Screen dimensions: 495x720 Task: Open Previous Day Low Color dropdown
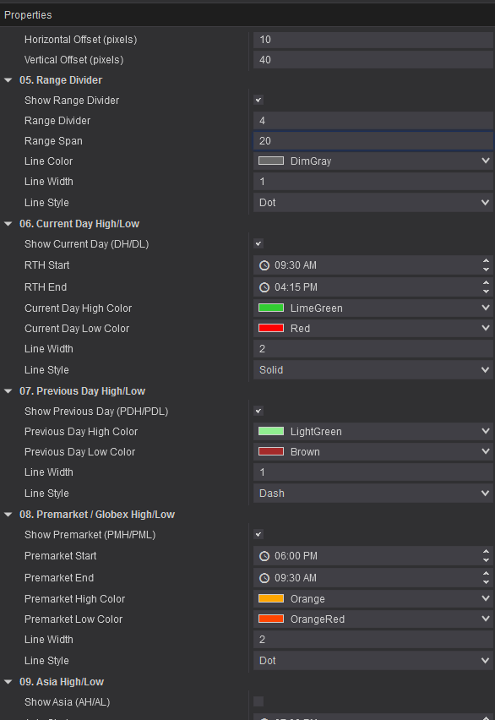point(373,452)
